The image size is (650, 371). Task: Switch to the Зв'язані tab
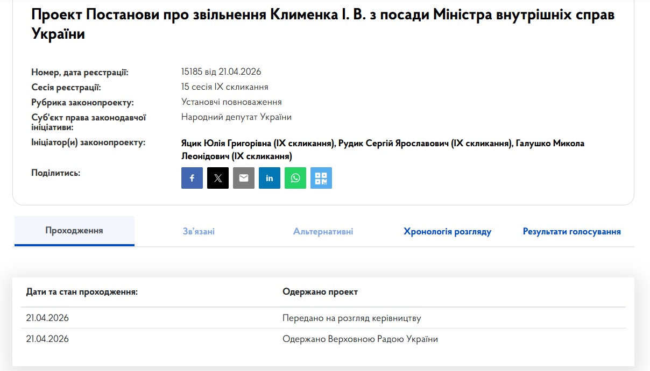[x=199, y=232]
